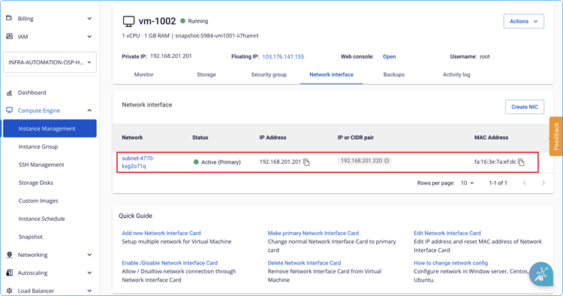The width and height of the screenshot is (563, 296).
Task: Go to previous page of table
Action: (525, 183)
